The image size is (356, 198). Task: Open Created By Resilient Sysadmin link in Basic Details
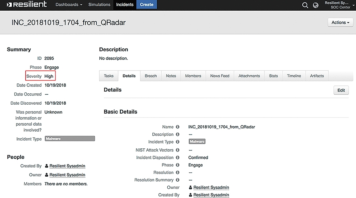click(x=211, y=194)
